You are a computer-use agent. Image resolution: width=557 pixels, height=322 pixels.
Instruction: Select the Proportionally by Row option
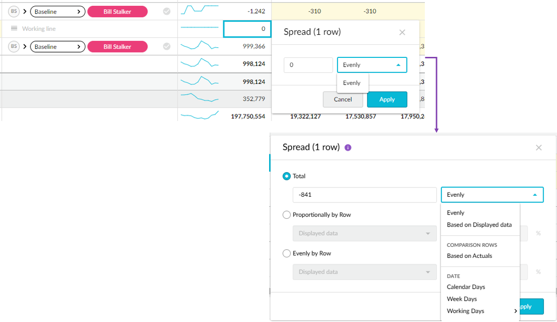[x=286, y=215]
